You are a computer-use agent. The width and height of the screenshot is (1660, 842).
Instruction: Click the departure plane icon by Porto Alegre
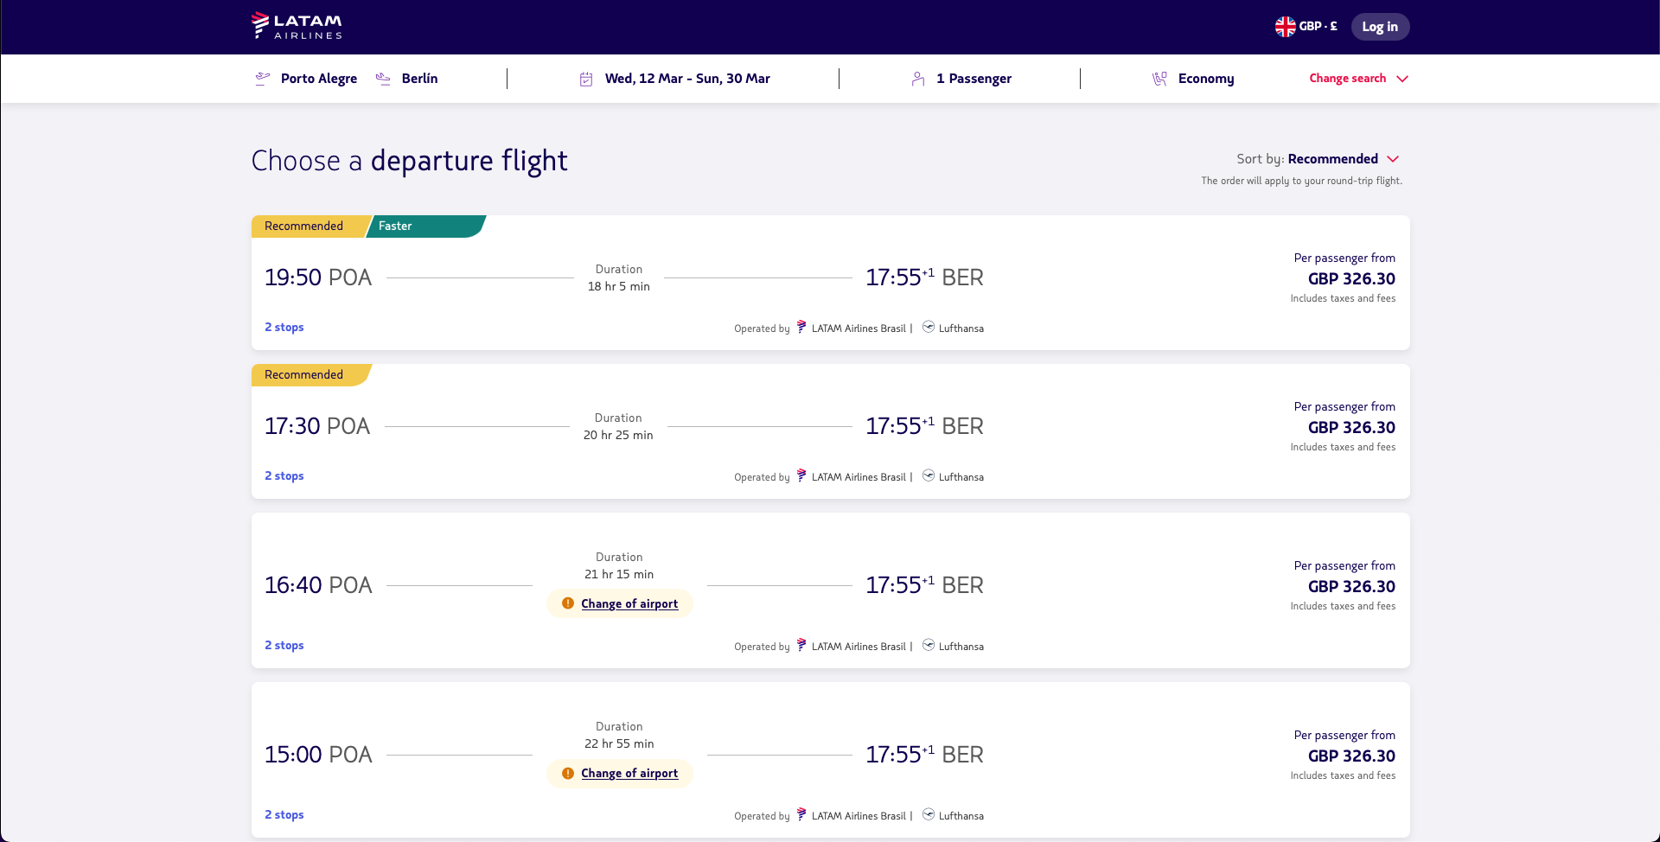coord(262,79)
